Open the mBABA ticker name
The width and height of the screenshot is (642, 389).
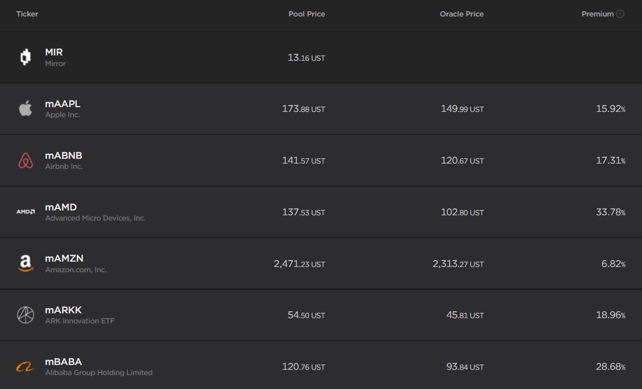click(x=63, y=362)
